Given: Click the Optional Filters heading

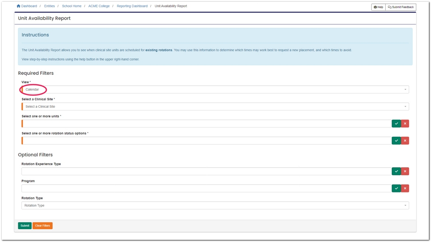Looking at the screenshot, I should pyautogui.click(x=35, y=155).
